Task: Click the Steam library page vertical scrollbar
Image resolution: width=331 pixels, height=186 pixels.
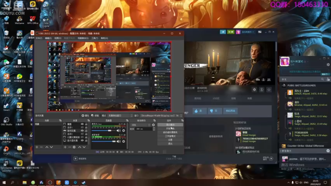Action: (276, 47)
